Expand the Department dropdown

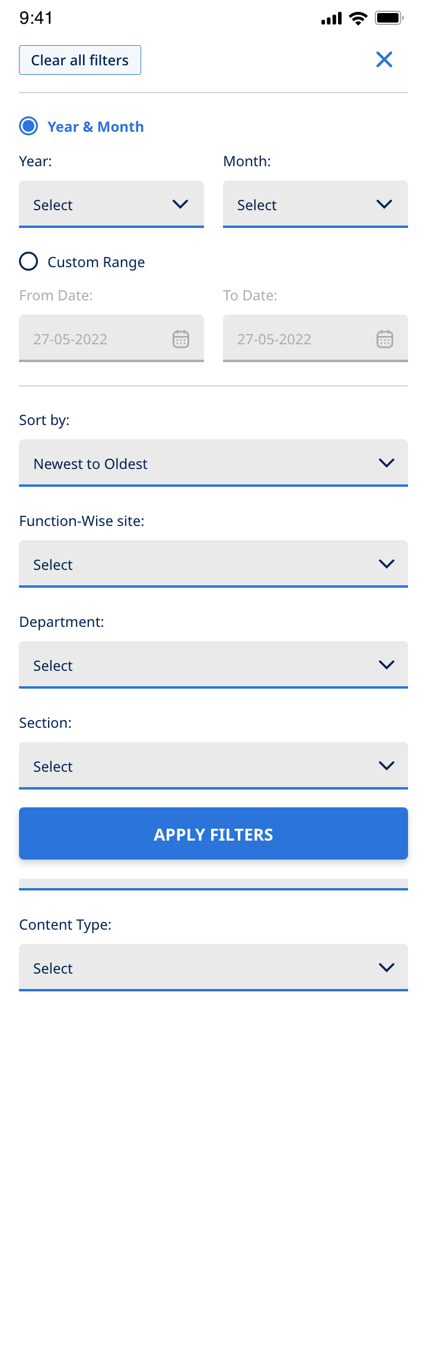(x=213, y=665)
